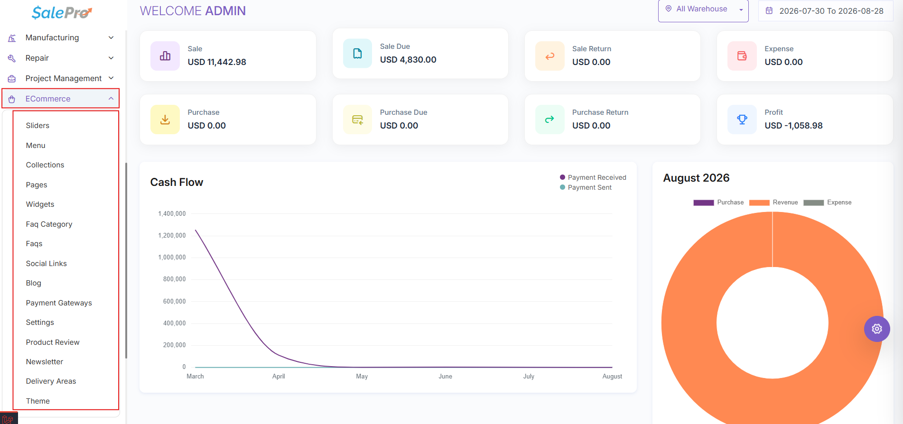903x424 pixels.
Task: Click the Purchase Return arrow icon
Action: pyautogui.click(x=549, y=120)
